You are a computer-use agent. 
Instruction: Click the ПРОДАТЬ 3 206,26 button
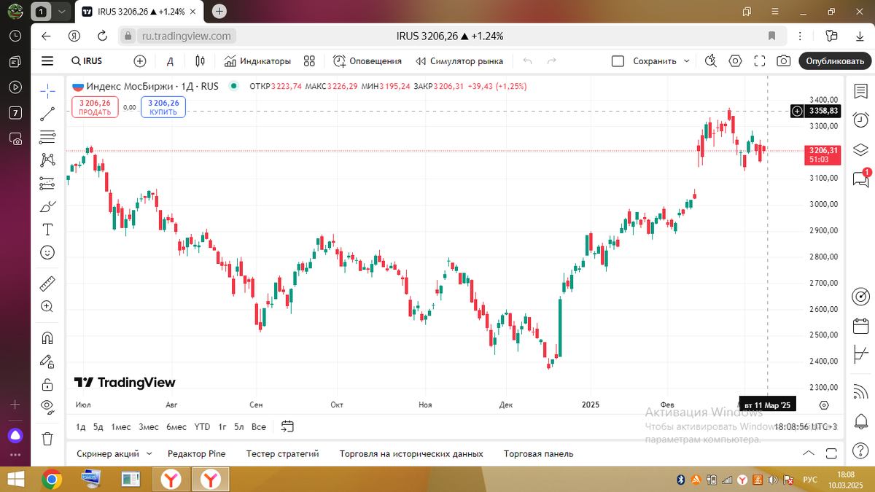pos(95,107)
